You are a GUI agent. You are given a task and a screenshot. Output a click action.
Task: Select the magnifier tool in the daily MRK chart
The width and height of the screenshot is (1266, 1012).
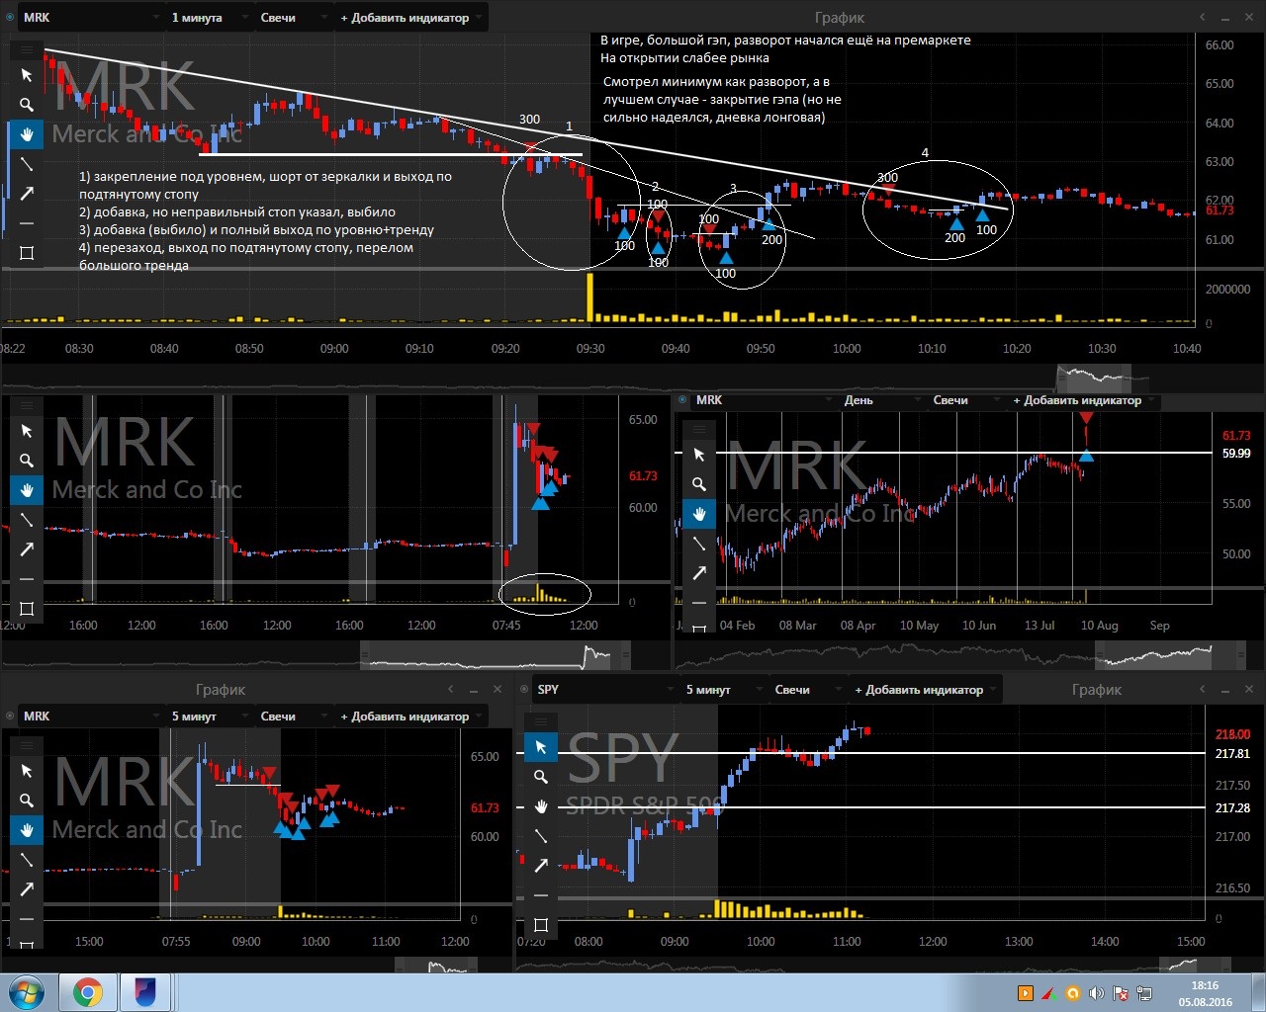pyautogui.click(x=699, y=484)
